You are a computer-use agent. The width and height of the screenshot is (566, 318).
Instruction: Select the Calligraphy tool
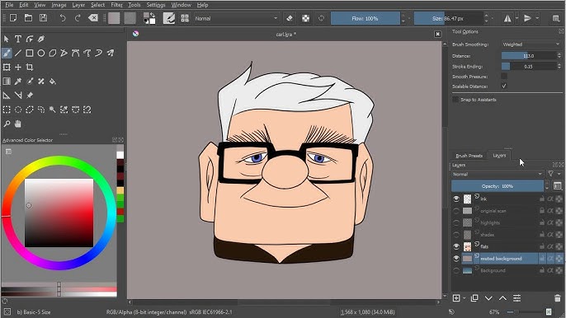(x=40, y=39)
